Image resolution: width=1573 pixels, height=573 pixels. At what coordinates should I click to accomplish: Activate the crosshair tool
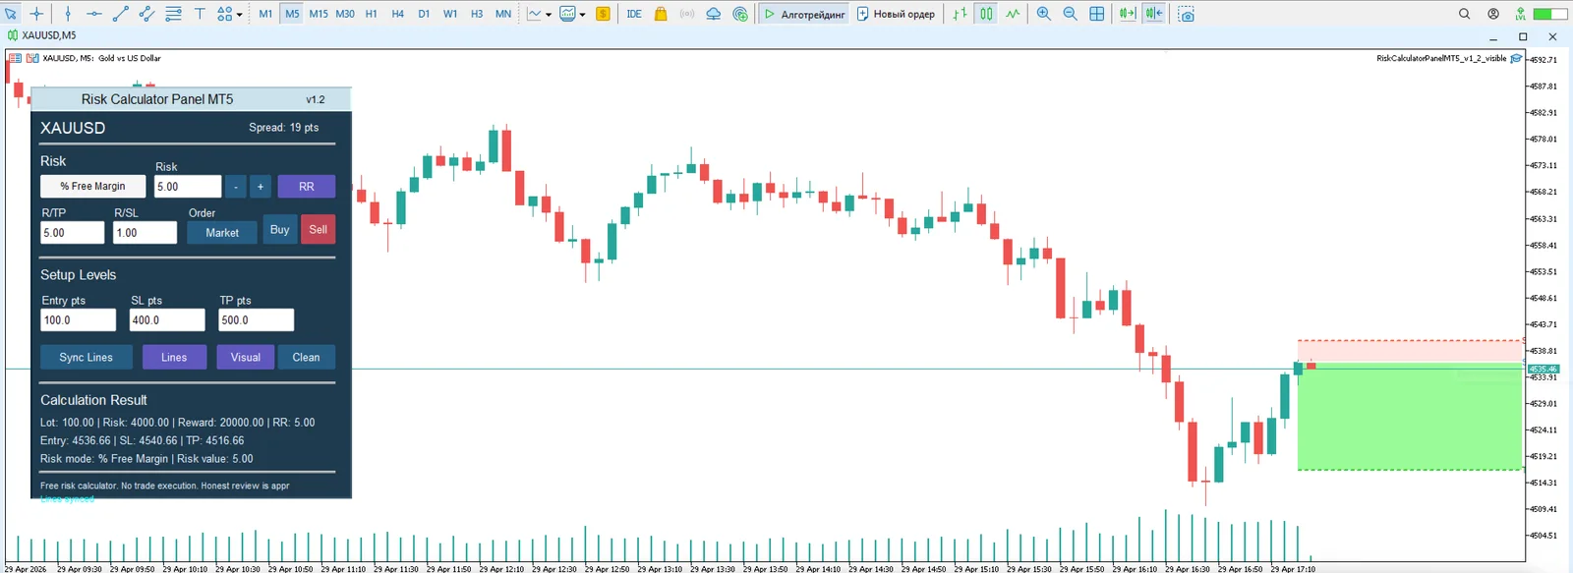36,14
